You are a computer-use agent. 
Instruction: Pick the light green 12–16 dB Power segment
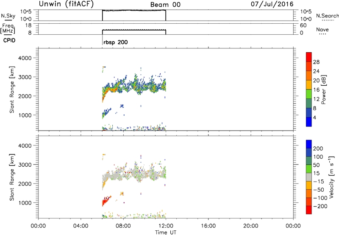[309, 94]
